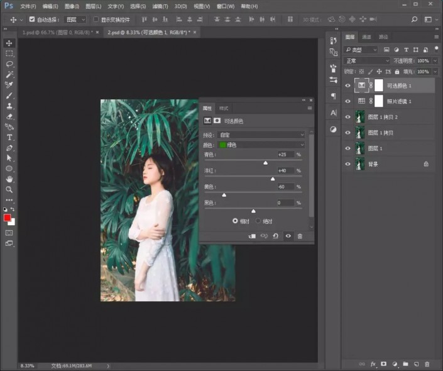Select the Brush tool
This screenshot has width=443, height=371.
[x=9, y=96]
